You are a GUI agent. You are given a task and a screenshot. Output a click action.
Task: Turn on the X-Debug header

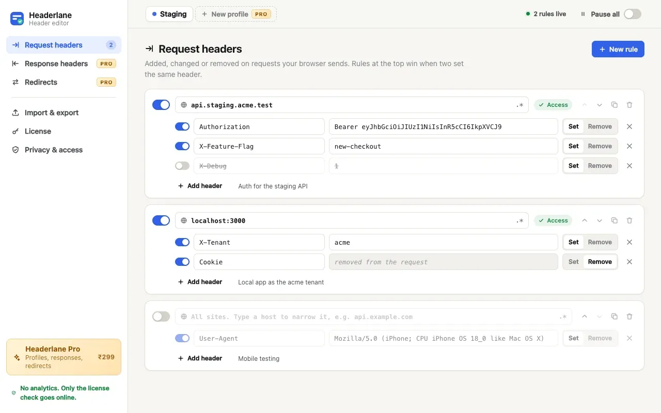coord(182,166)
